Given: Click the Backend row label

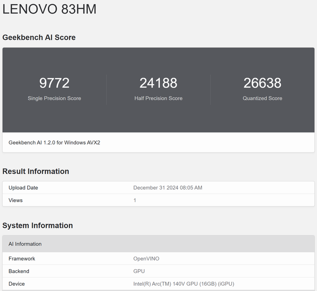Looking at the screenshot, I should click(19, 271).
